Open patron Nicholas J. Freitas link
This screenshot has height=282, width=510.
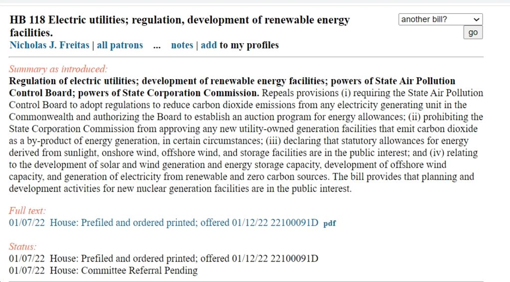coord(49,45)
